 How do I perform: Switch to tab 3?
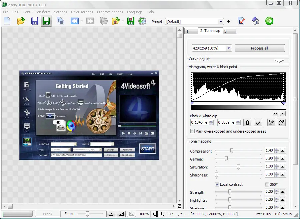click(229, 31)
